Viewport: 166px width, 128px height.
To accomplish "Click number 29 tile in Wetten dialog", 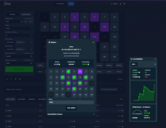I will tap(74, 89).
